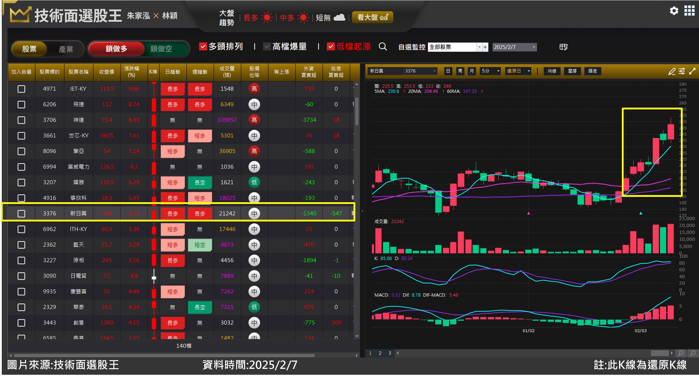This screenshot has height=378, width=699.
Task: Sort by 成交量(張) column header
Action: [x=227, y=72]
